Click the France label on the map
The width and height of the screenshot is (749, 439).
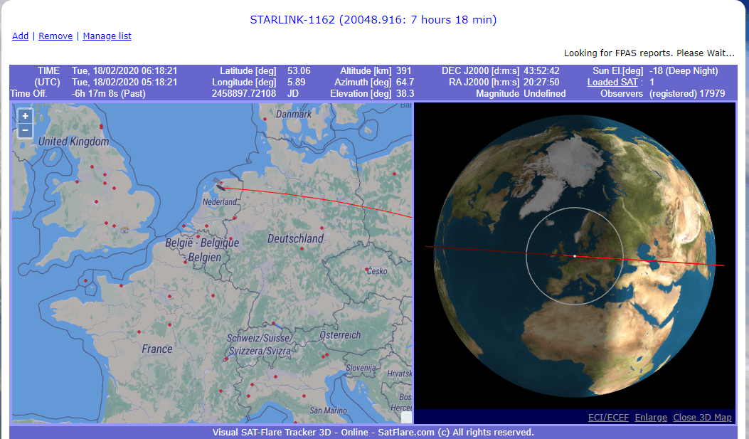click(156, 349)
